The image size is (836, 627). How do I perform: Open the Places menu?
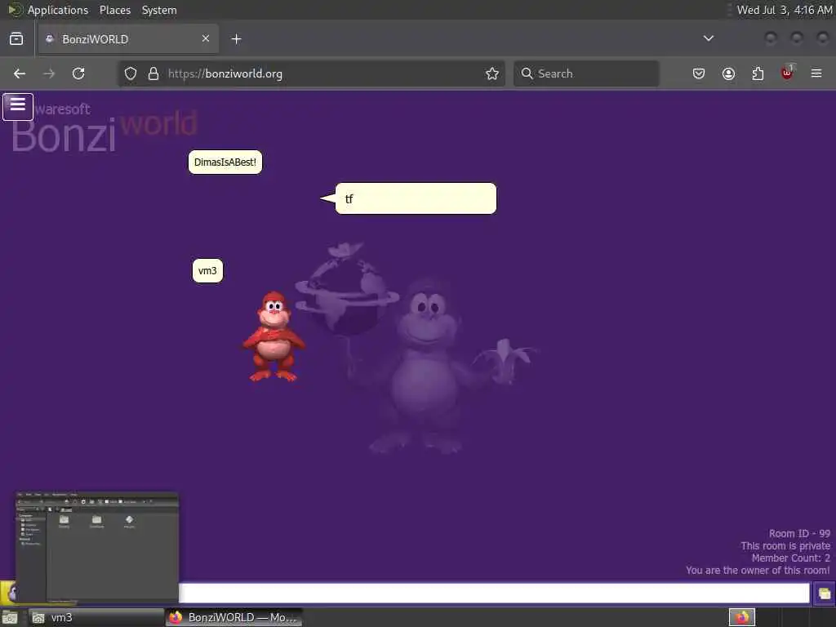(x=115, y=10)
